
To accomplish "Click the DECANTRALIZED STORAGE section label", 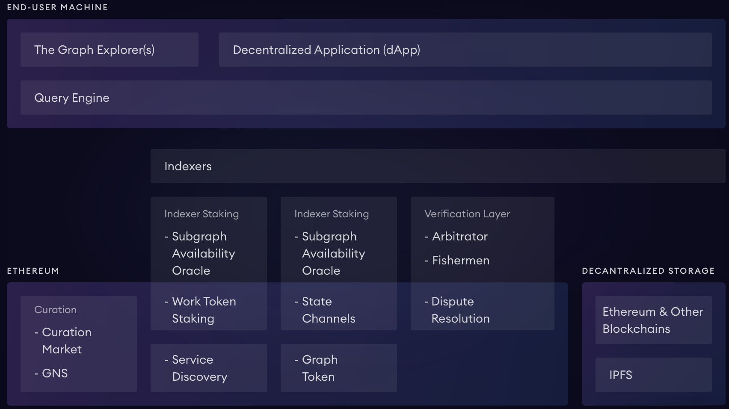I will 648,271.
